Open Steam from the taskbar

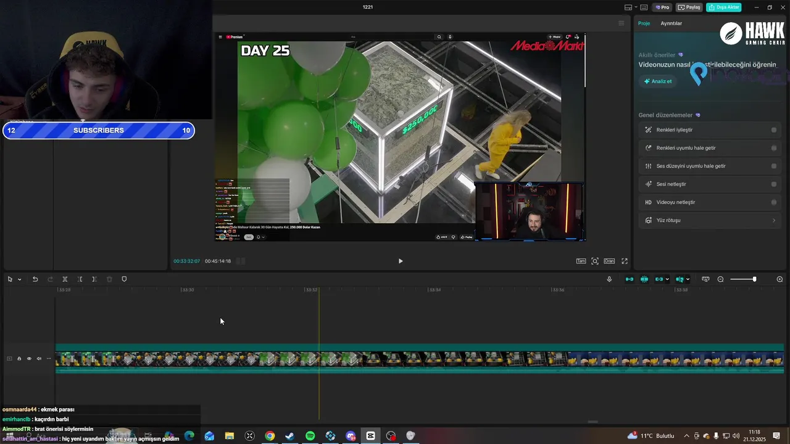[289, 436]
